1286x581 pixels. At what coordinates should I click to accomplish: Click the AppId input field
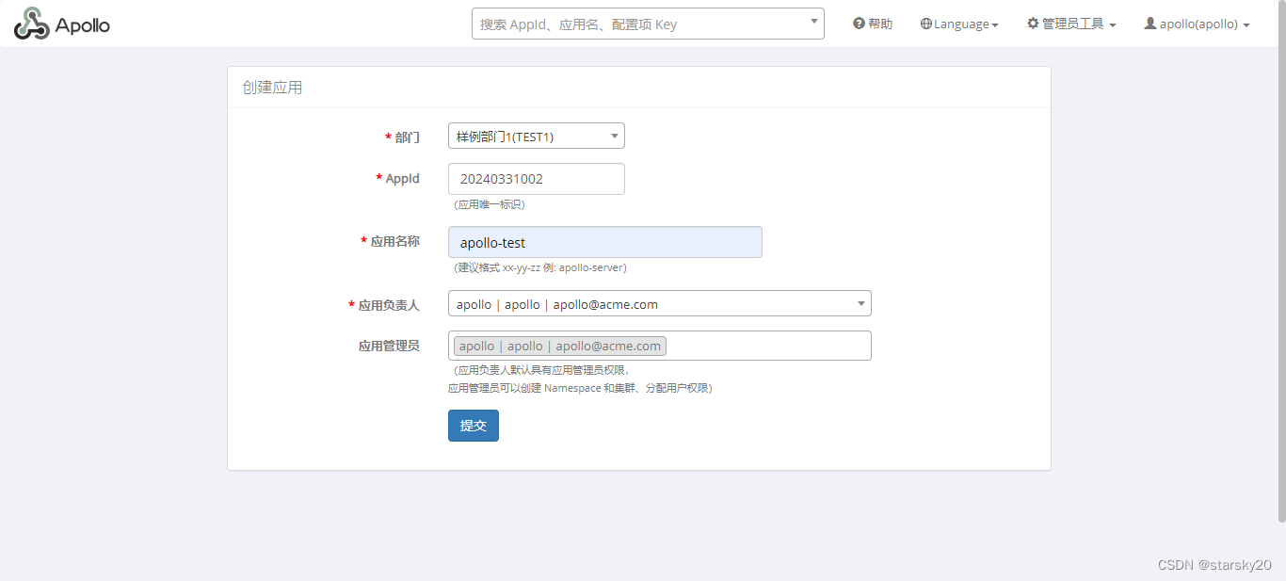pyautogui.click(x=536, y=178)
